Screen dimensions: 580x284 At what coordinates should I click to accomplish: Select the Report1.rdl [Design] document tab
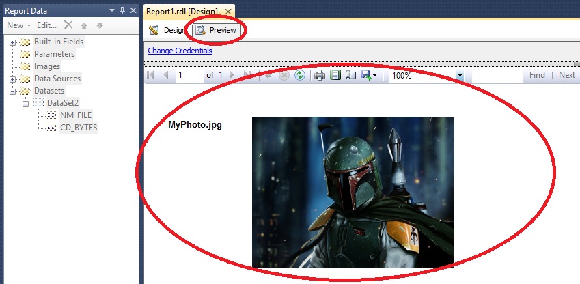182,12
